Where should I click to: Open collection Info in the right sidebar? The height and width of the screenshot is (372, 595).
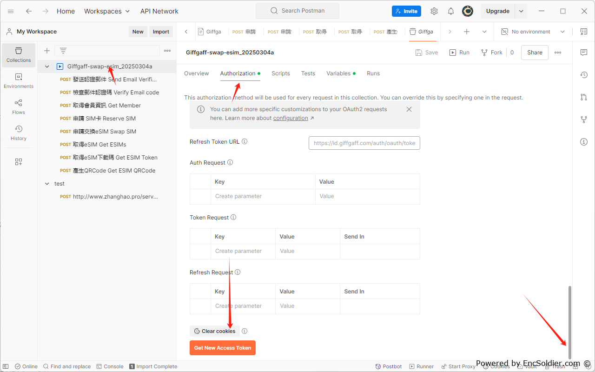tap(584, 142)
